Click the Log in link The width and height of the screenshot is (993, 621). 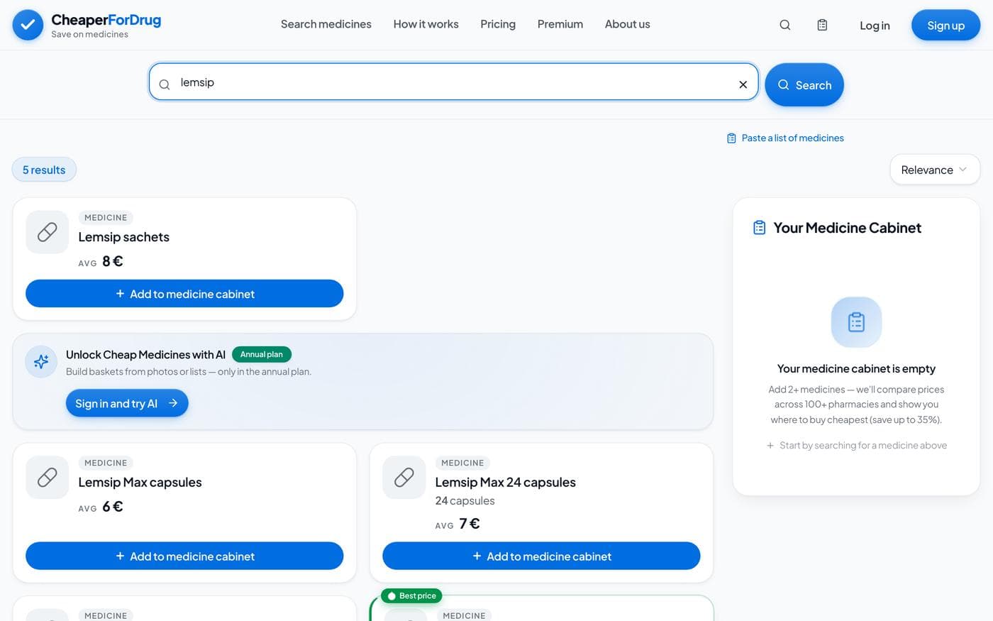(875, 26)
